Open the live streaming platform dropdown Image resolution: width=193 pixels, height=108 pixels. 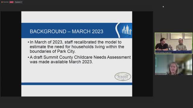18,2
